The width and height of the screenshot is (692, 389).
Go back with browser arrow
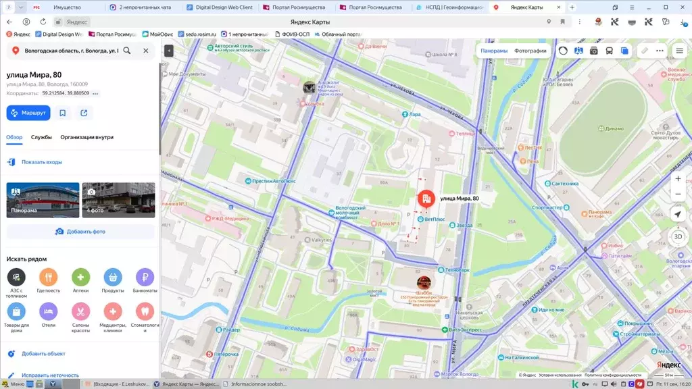pyautogui.click(x=9, y=22)
